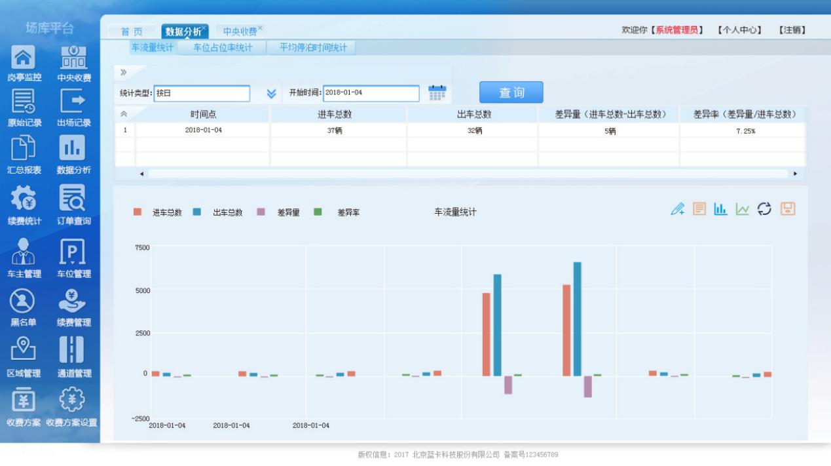
Task: Collapse table using header up-chevron
Action: pos(124,114)
